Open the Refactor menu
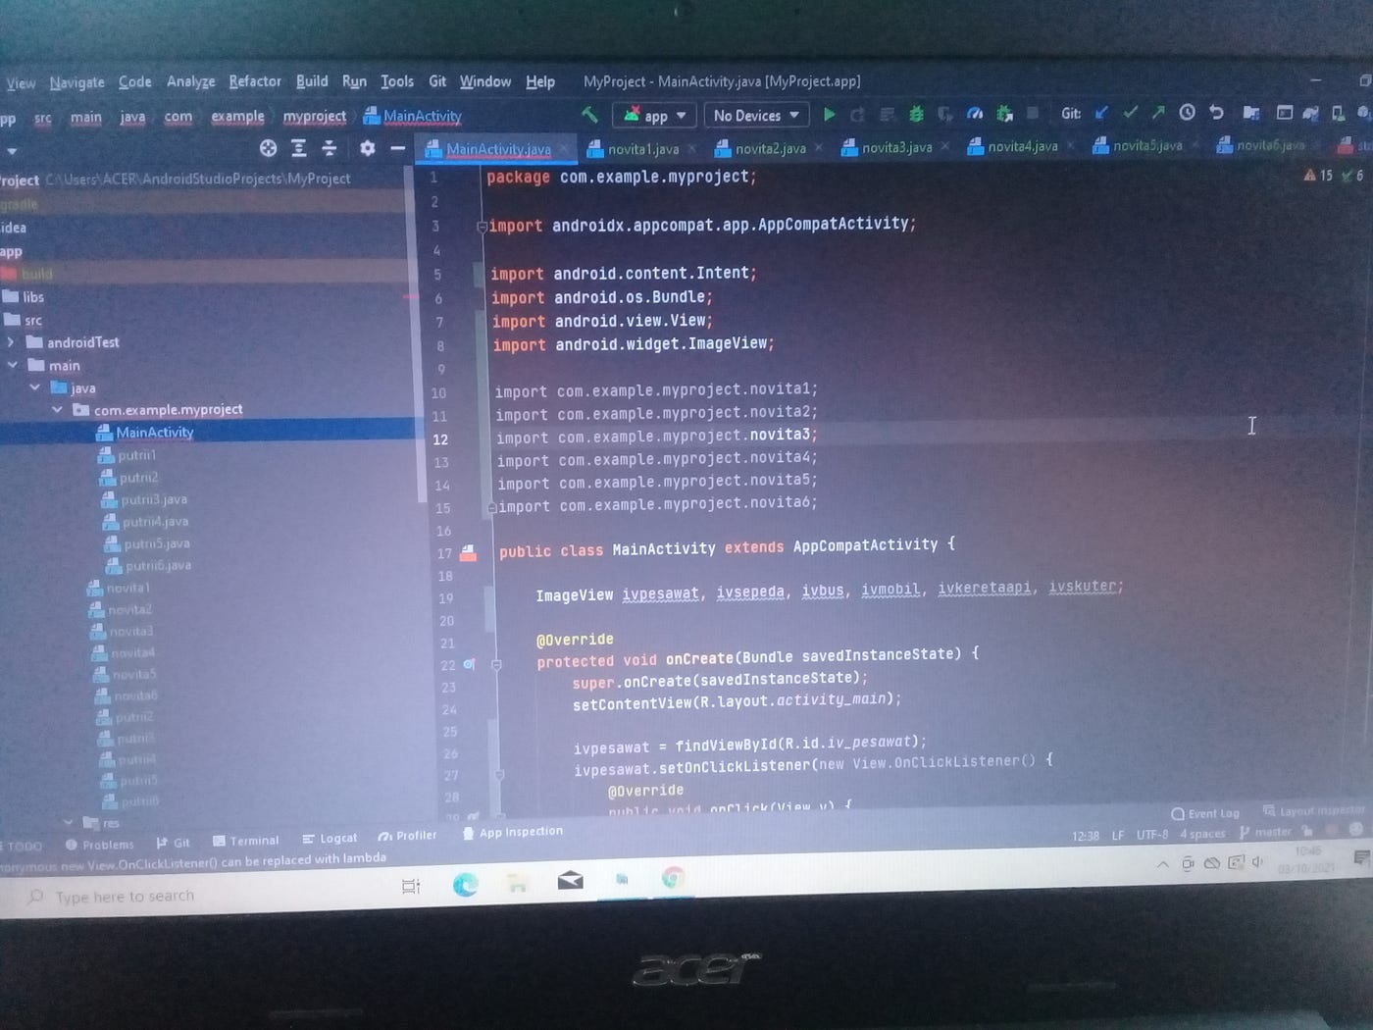The width and height of the screenshot is (1373, 1030). tap(254, 81)
